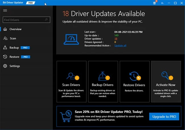Click the Driver updates count 18 link

116,39
